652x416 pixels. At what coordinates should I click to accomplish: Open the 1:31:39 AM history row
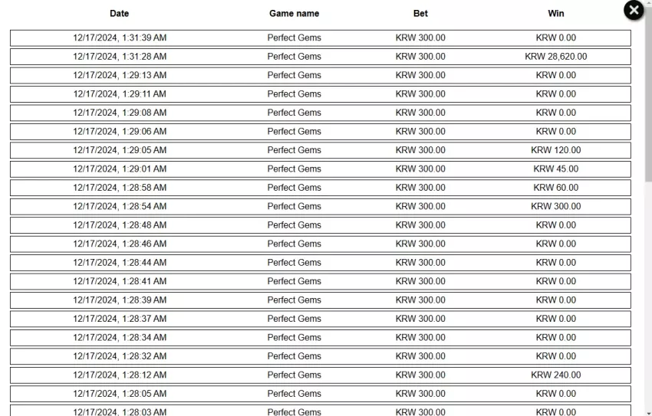pyautogui.click(x=321, y=38)
